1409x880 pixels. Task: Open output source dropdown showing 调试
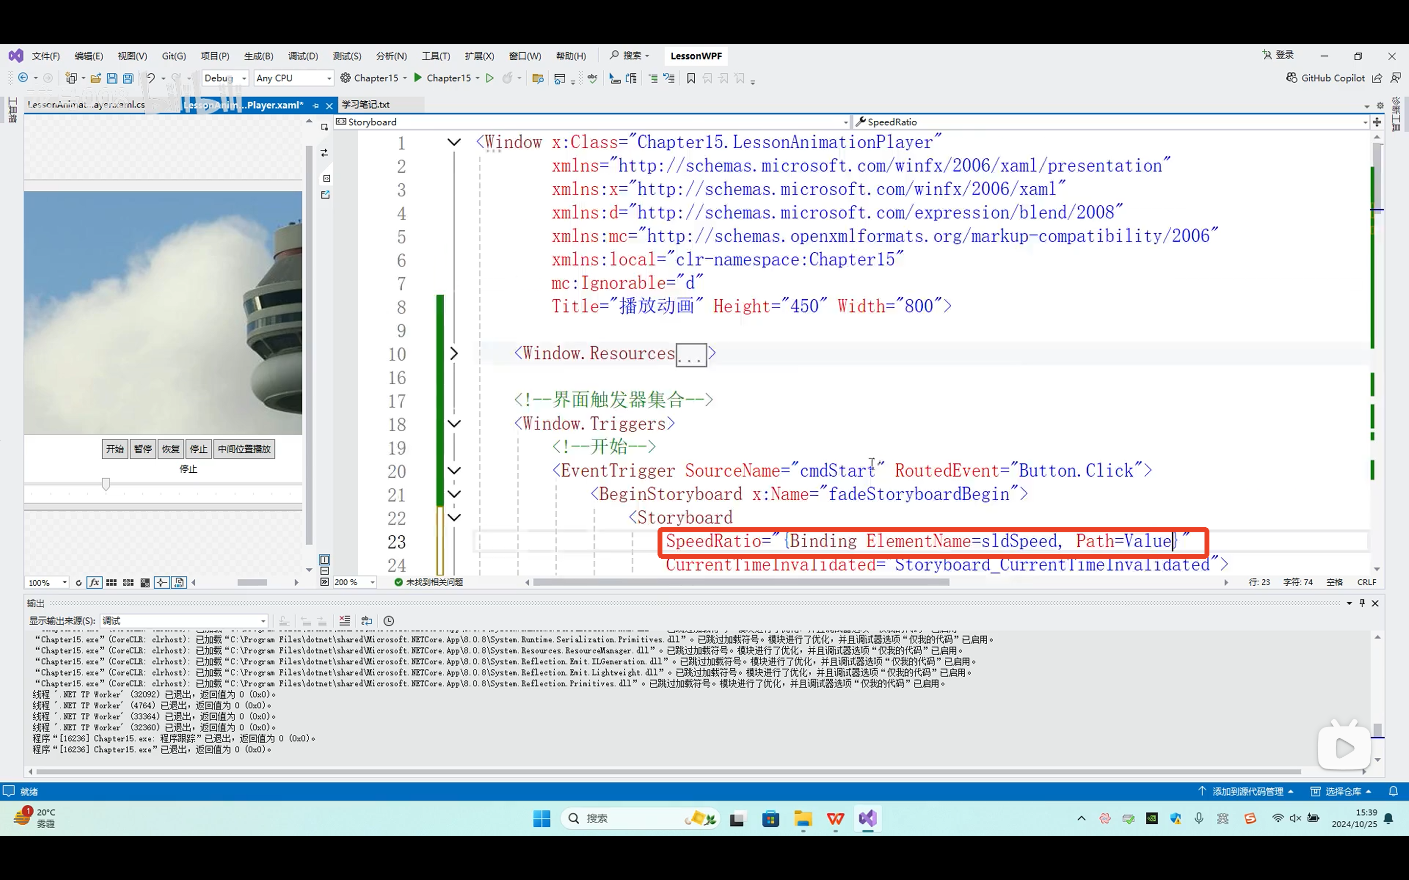click(184, 621)
